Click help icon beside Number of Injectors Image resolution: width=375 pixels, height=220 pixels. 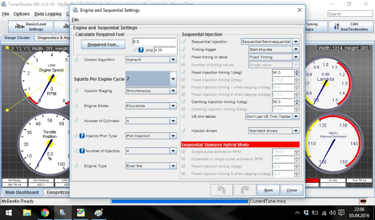pos(82,151)
